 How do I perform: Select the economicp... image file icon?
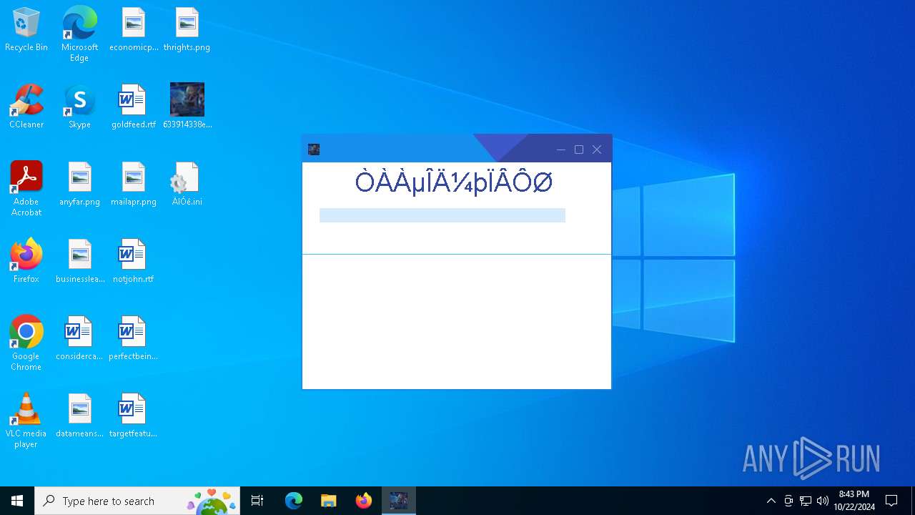click(134, 29)
